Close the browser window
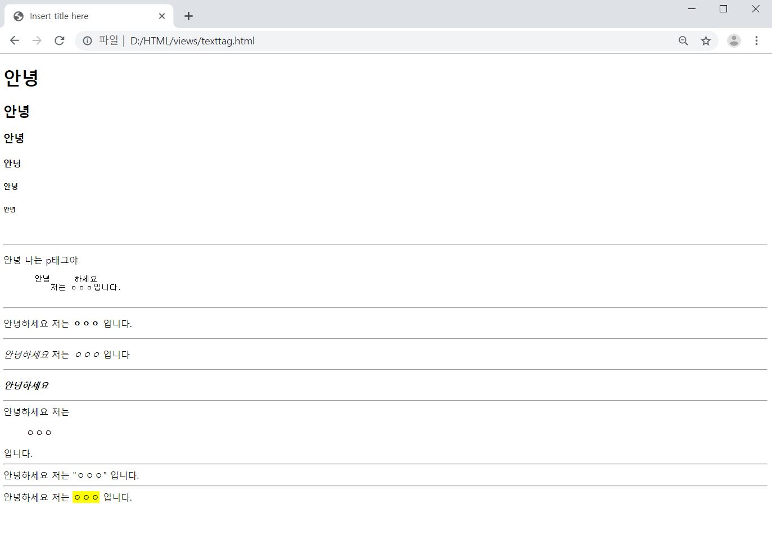The image size is (772, 558). (756, 9)
